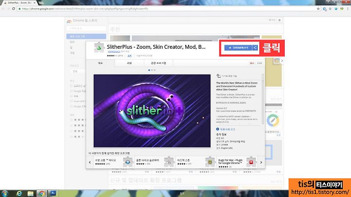Select the highlighted extensions category in sidebar

tap(86, 36)
